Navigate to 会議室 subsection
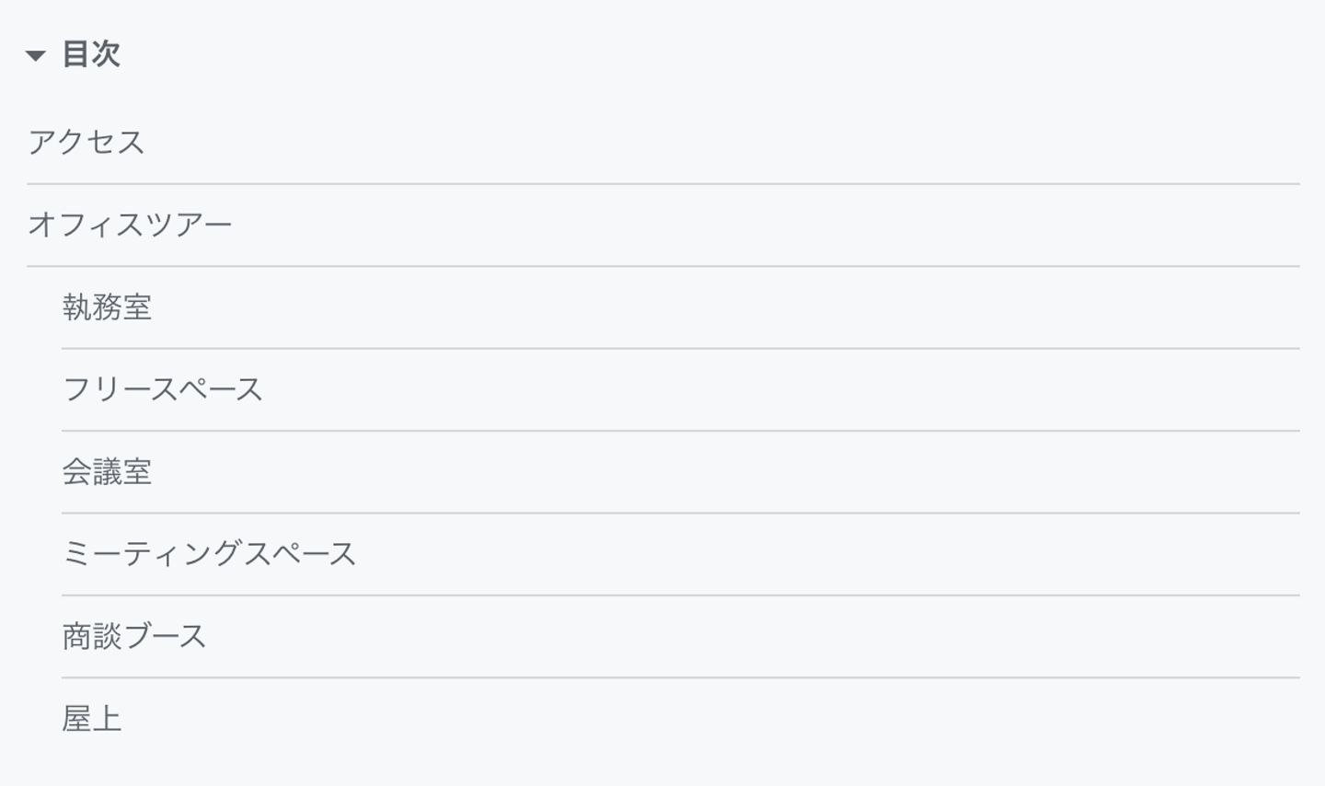 107,472
